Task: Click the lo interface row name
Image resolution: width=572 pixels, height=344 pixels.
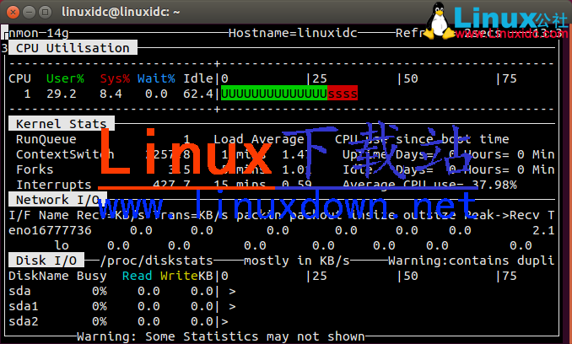Action: (x=62, y=245)
